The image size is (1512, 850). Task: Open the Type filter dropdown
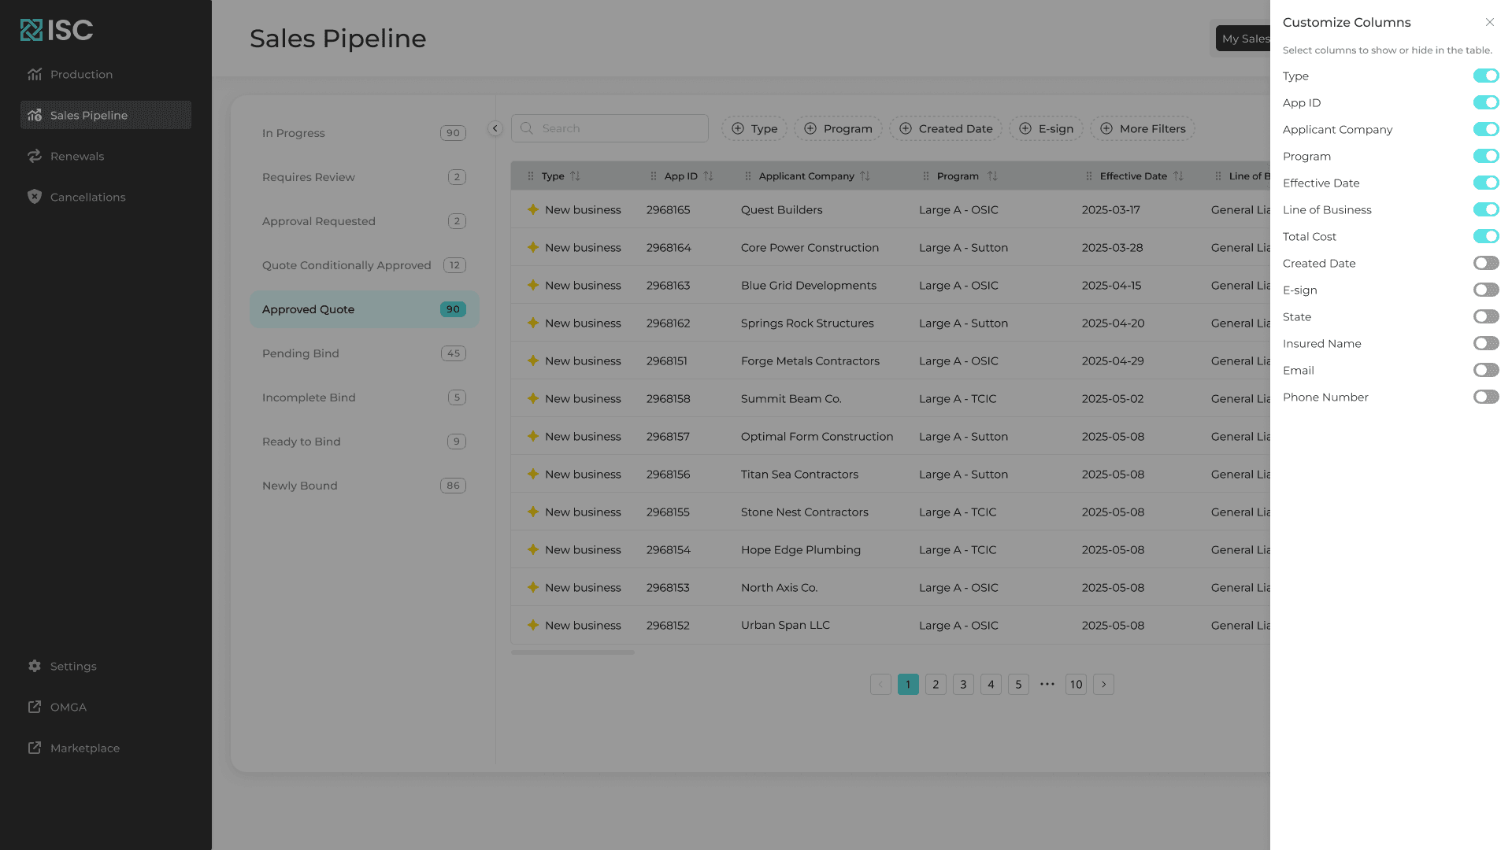point(754,128)
